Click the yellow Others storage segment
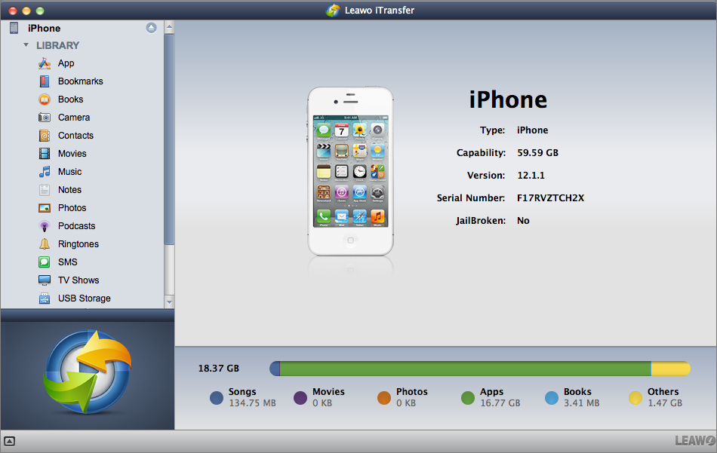The height and width of the screenshot is (453, 717). pos(670,369)
